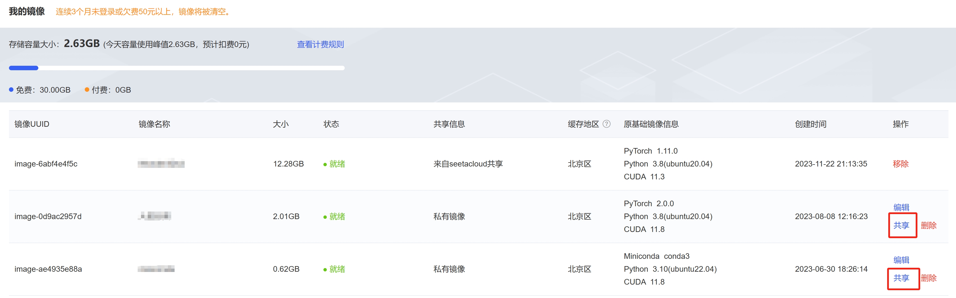Click 就绪 status of image-6abf4e4f5c

coord(334,164)
